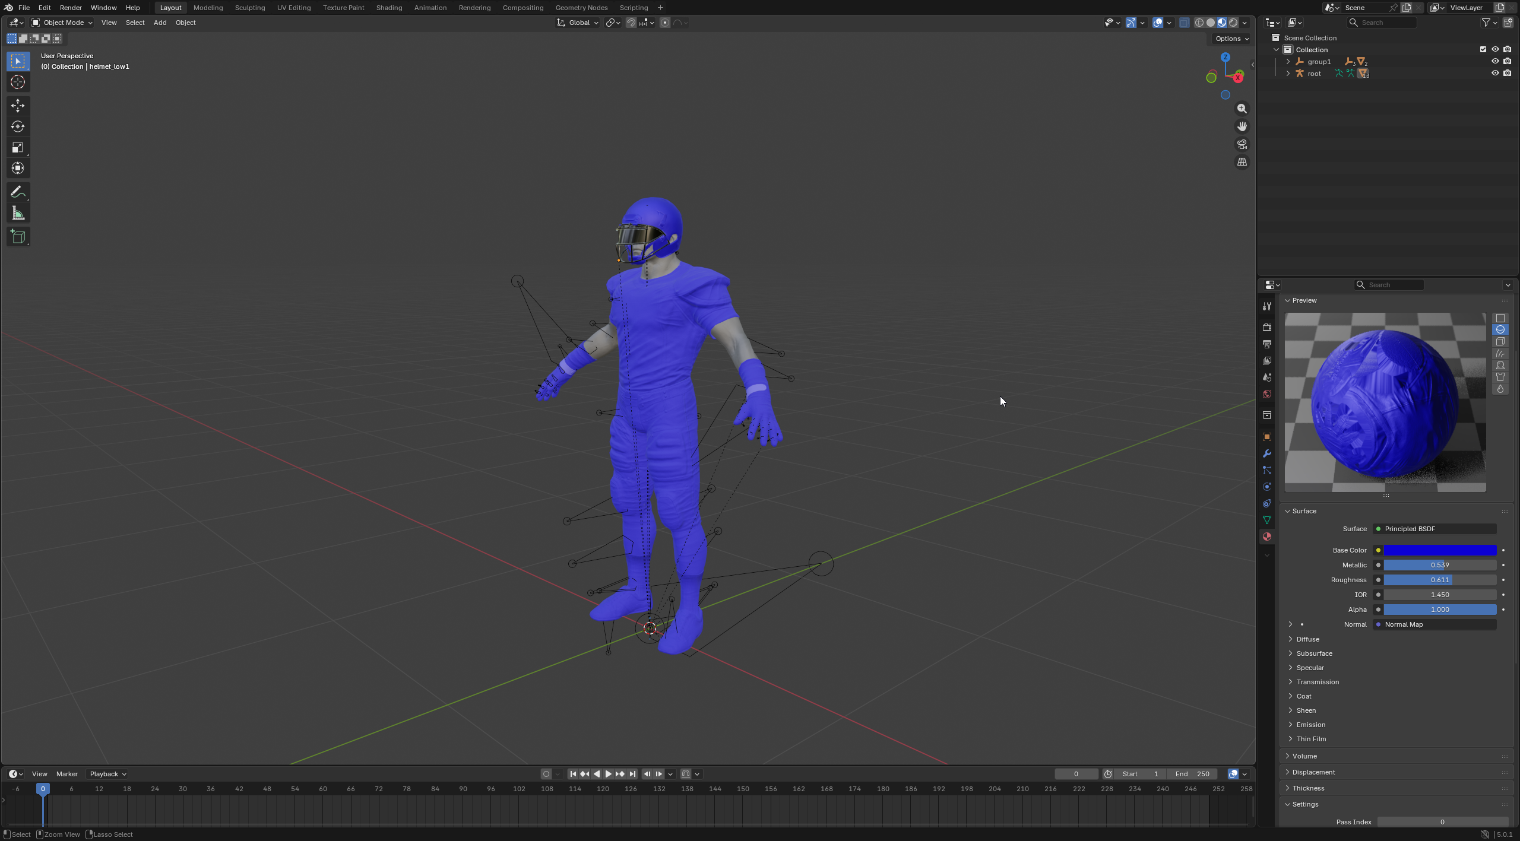Click the blue Base Color swatch

pyautogui.click(x=1439, y=550)
